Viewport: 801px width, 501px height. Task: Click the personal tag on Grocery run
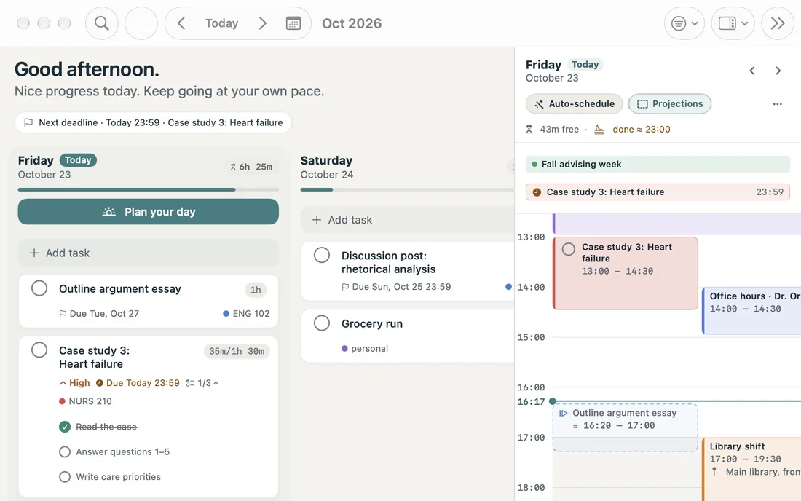365,349
